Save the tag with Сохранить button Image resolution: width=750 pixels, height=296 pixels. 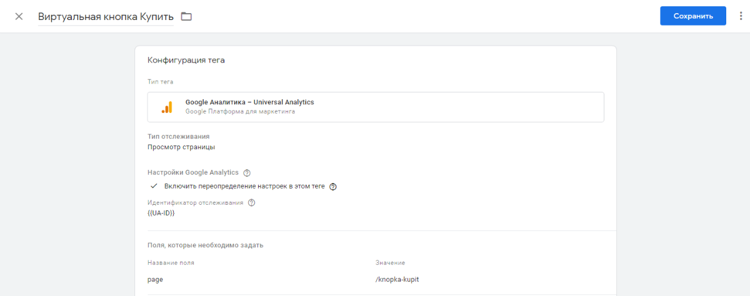[693, 16]
